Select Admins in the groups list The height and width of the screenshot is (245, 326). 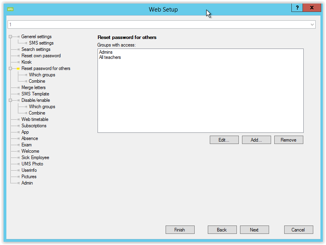point(106,52)
